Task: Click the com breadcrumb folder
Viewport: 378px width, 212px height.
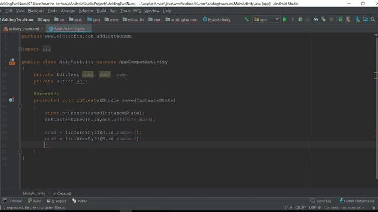Action: (155, 19)
